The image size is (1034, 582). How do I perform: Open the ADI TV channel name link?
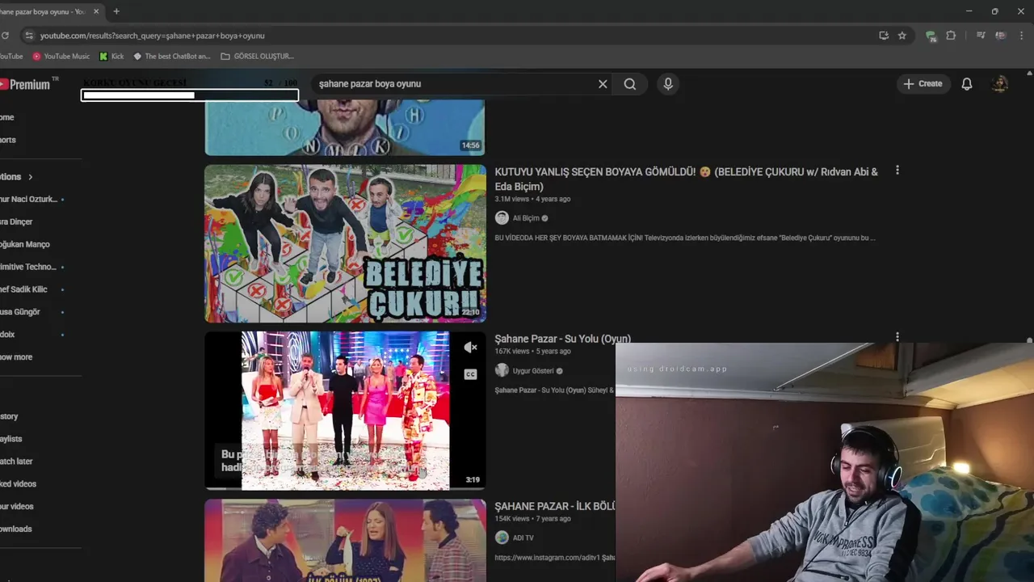(523, 538)
